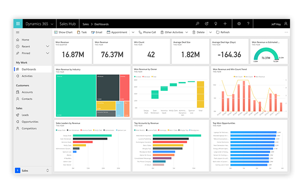Select the dark Wholesale treemap block

point(108,87)
